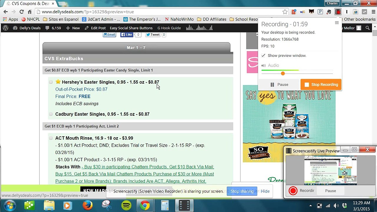
Task: Check the Hershey's Easter Singles item
Action: tap(51, 82)
